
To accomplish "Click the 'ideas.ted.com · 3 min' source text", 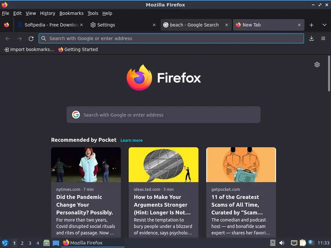I will click(x=154, y=189).
